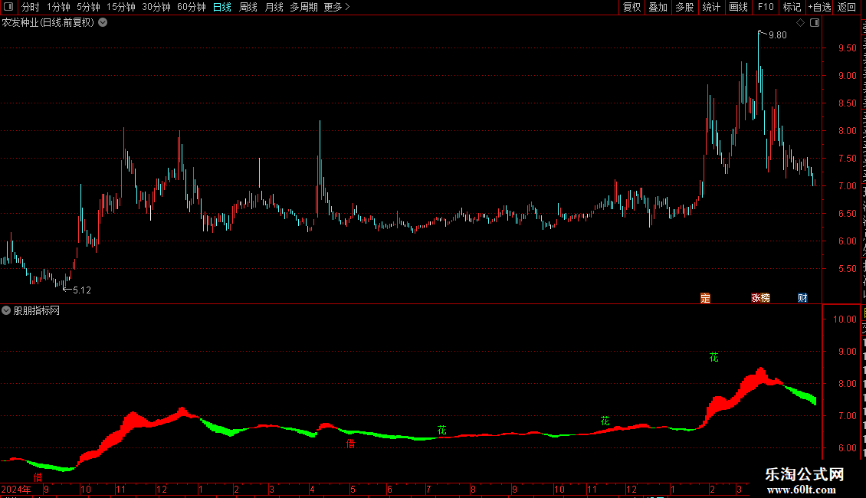This screenshot has width=866, height=498.
Task: Click the 2024年 date axis label
Action: 16,489
